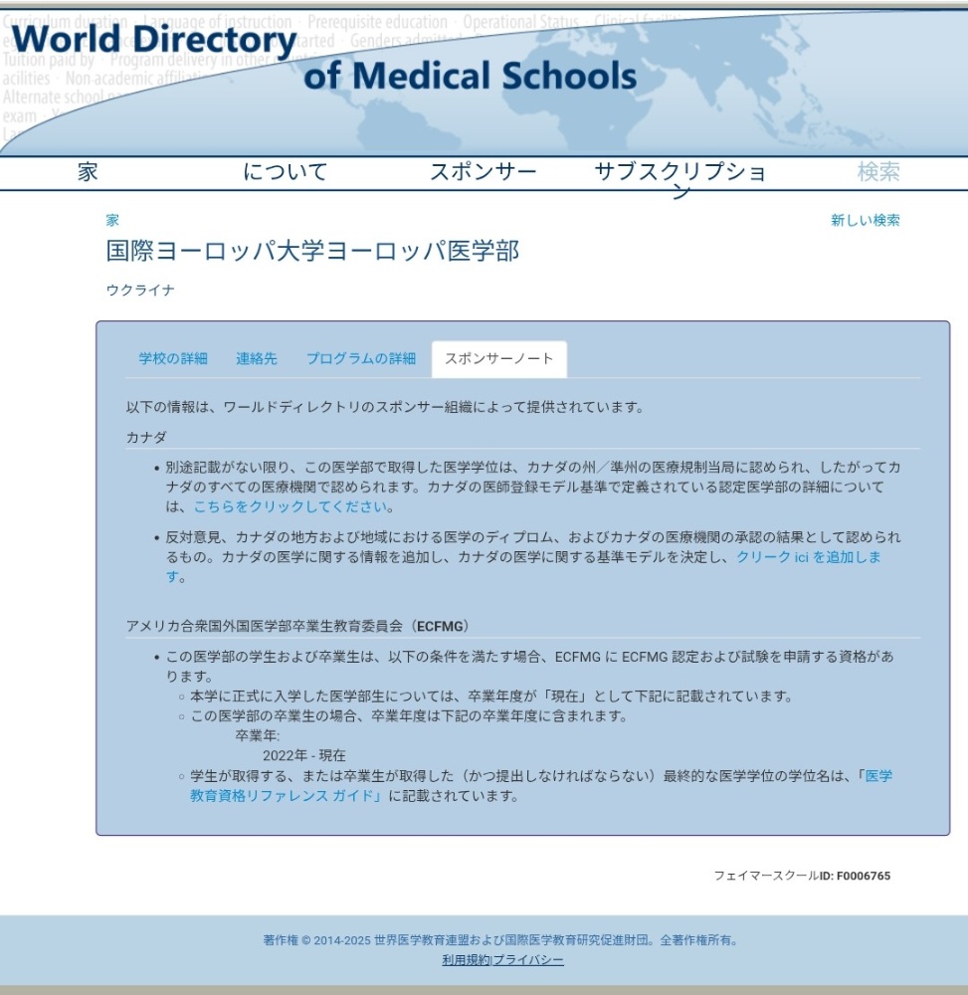Open 利用規約 in the footer
968x995 pixels.
coord(466,960)
